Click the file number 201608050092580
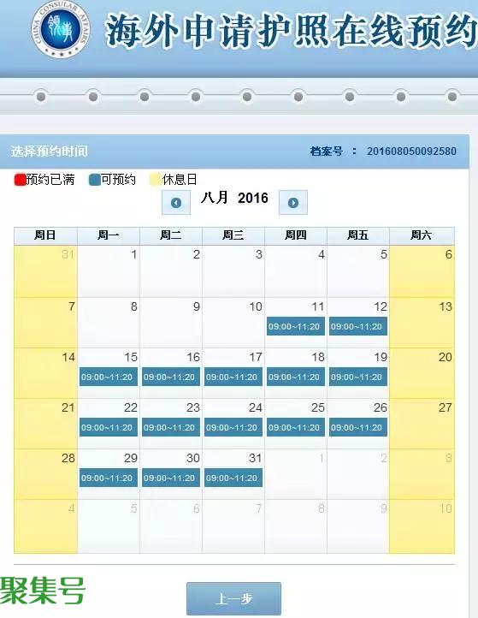Image resolution: width=478 pixels, height=618 pixels. click(x=411, y=152)
